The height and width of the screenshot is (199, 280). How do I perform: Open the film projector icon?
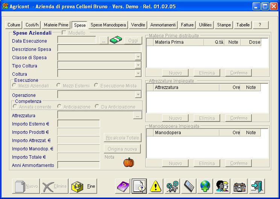pos(173,186)
